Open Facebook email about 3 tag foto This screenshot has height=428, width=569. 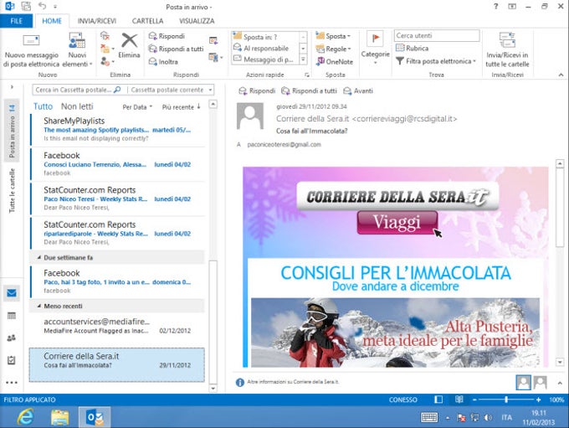point(118,281)
